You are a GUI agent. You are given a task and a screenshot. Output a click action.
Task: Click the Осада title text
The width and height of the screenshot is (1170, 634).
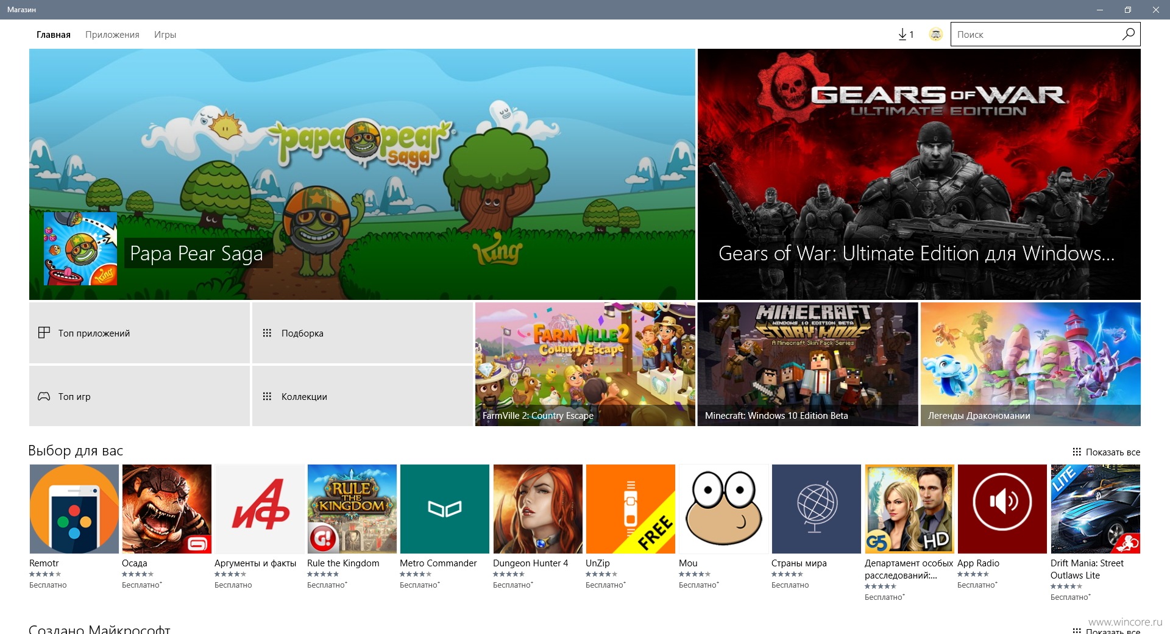[x=135, y=563]
